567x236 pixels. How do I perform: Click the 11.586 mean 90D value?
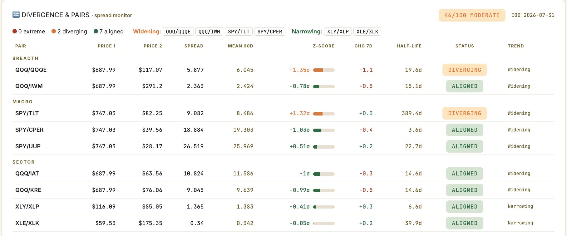click(x=243, y=174)
